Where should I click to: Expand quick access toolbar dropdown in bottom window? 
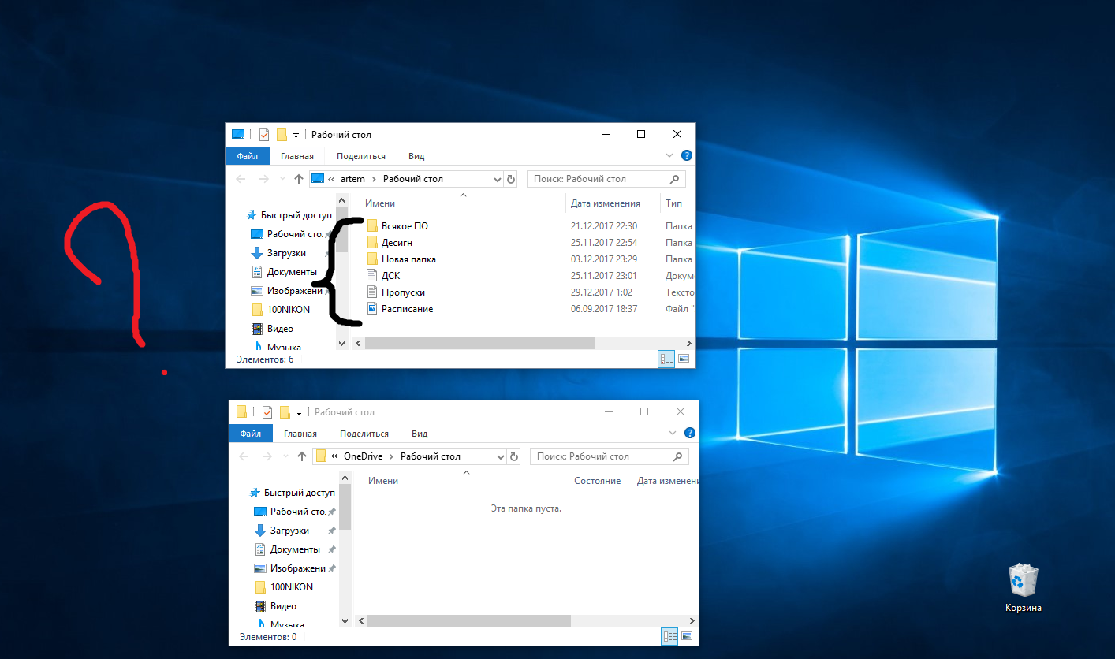[299, 413]
